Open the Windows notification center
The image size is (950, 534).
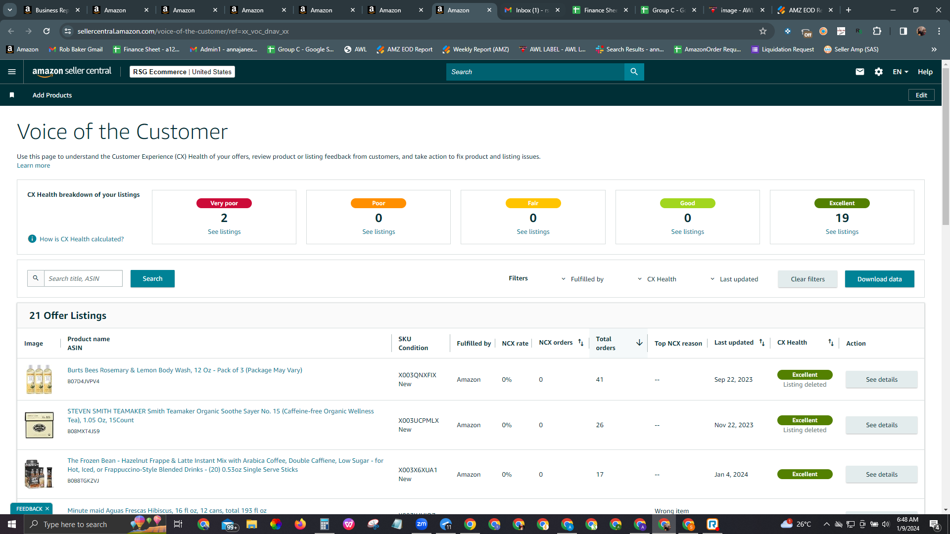(x=934, y=524)
